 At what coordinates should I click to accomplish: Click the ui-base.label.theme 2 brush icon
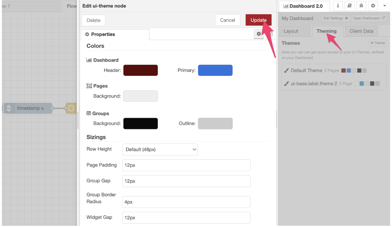point(287,84)
